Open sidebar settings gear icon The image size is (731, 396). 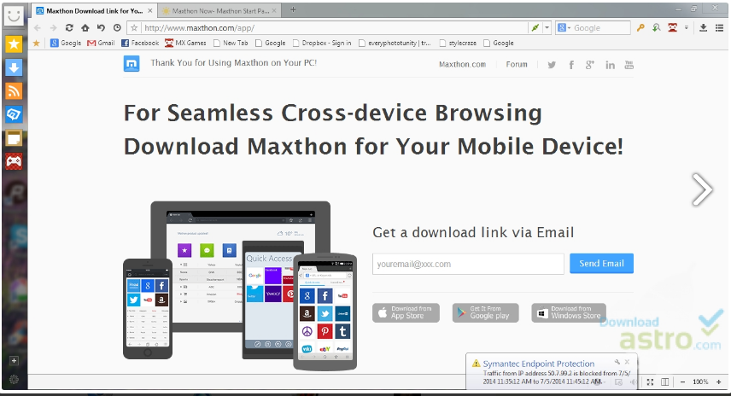(x=14, y=380)
